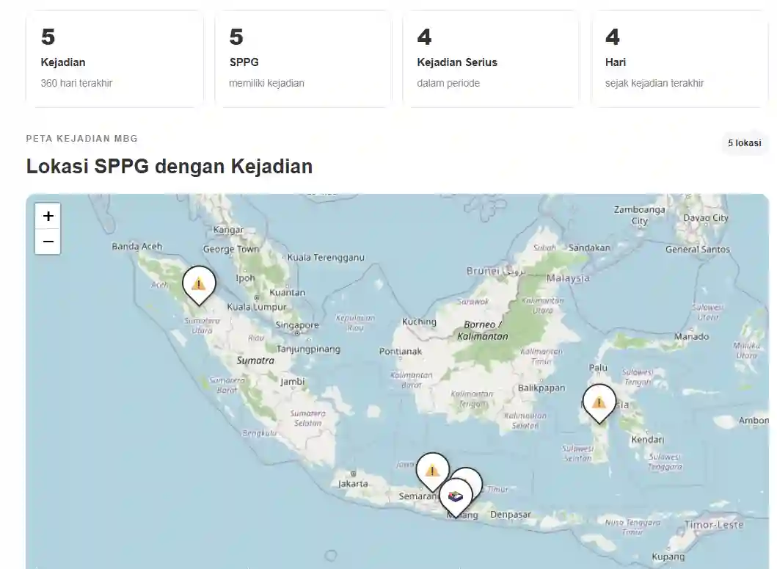Click the Banda Aceh map label
The height and width of the screenshot is (569, 777).
click(x=136, y=246)
